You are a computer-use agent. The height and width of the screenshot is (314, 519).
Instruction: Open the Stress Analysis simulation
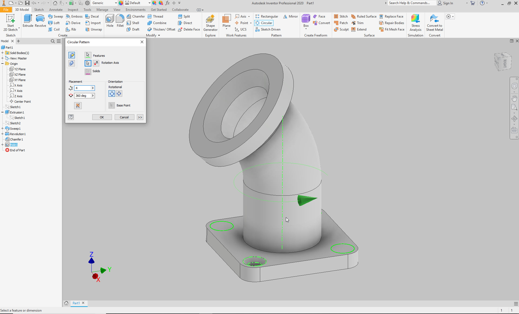tap(415, 23)
